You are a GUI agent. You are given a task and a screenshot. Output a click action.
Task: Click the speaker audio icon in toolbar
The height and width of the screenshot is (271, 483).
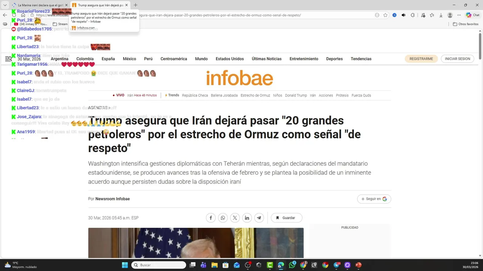tap(403, 15)
